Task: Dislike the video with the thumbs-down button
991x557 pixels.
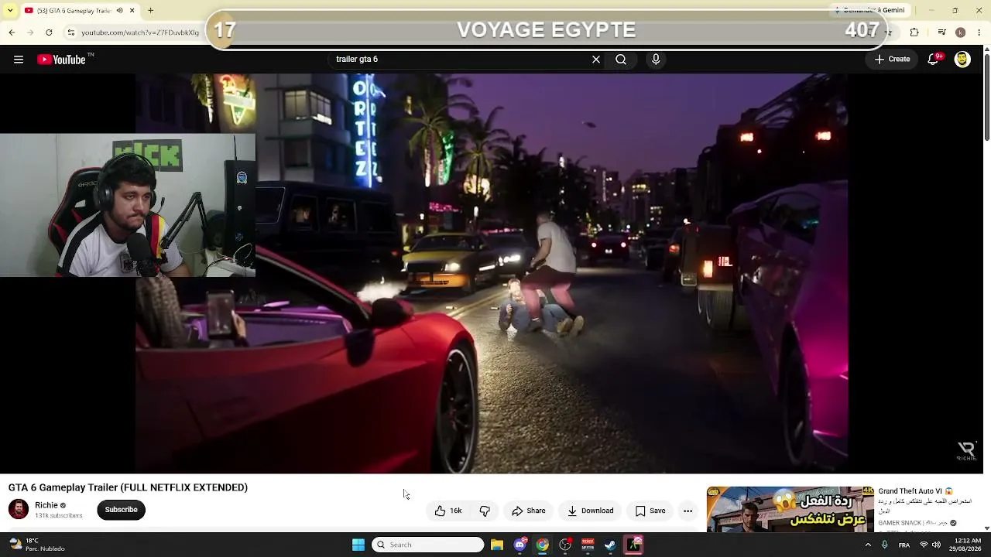Action: tap(485, 511)
